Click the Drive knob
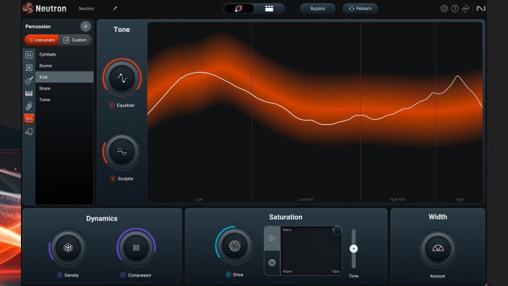Screen dimensions: 508x286 click(235, 246)
